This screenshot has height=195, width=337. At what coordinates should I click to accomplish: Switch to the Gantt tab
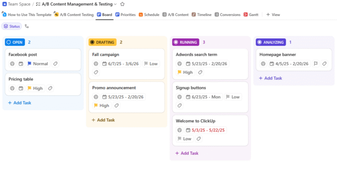click(251, 14)
